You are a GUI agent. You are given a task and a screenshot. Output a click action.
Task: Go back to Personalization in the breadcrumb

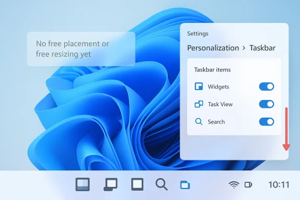[x=213, y=48]
